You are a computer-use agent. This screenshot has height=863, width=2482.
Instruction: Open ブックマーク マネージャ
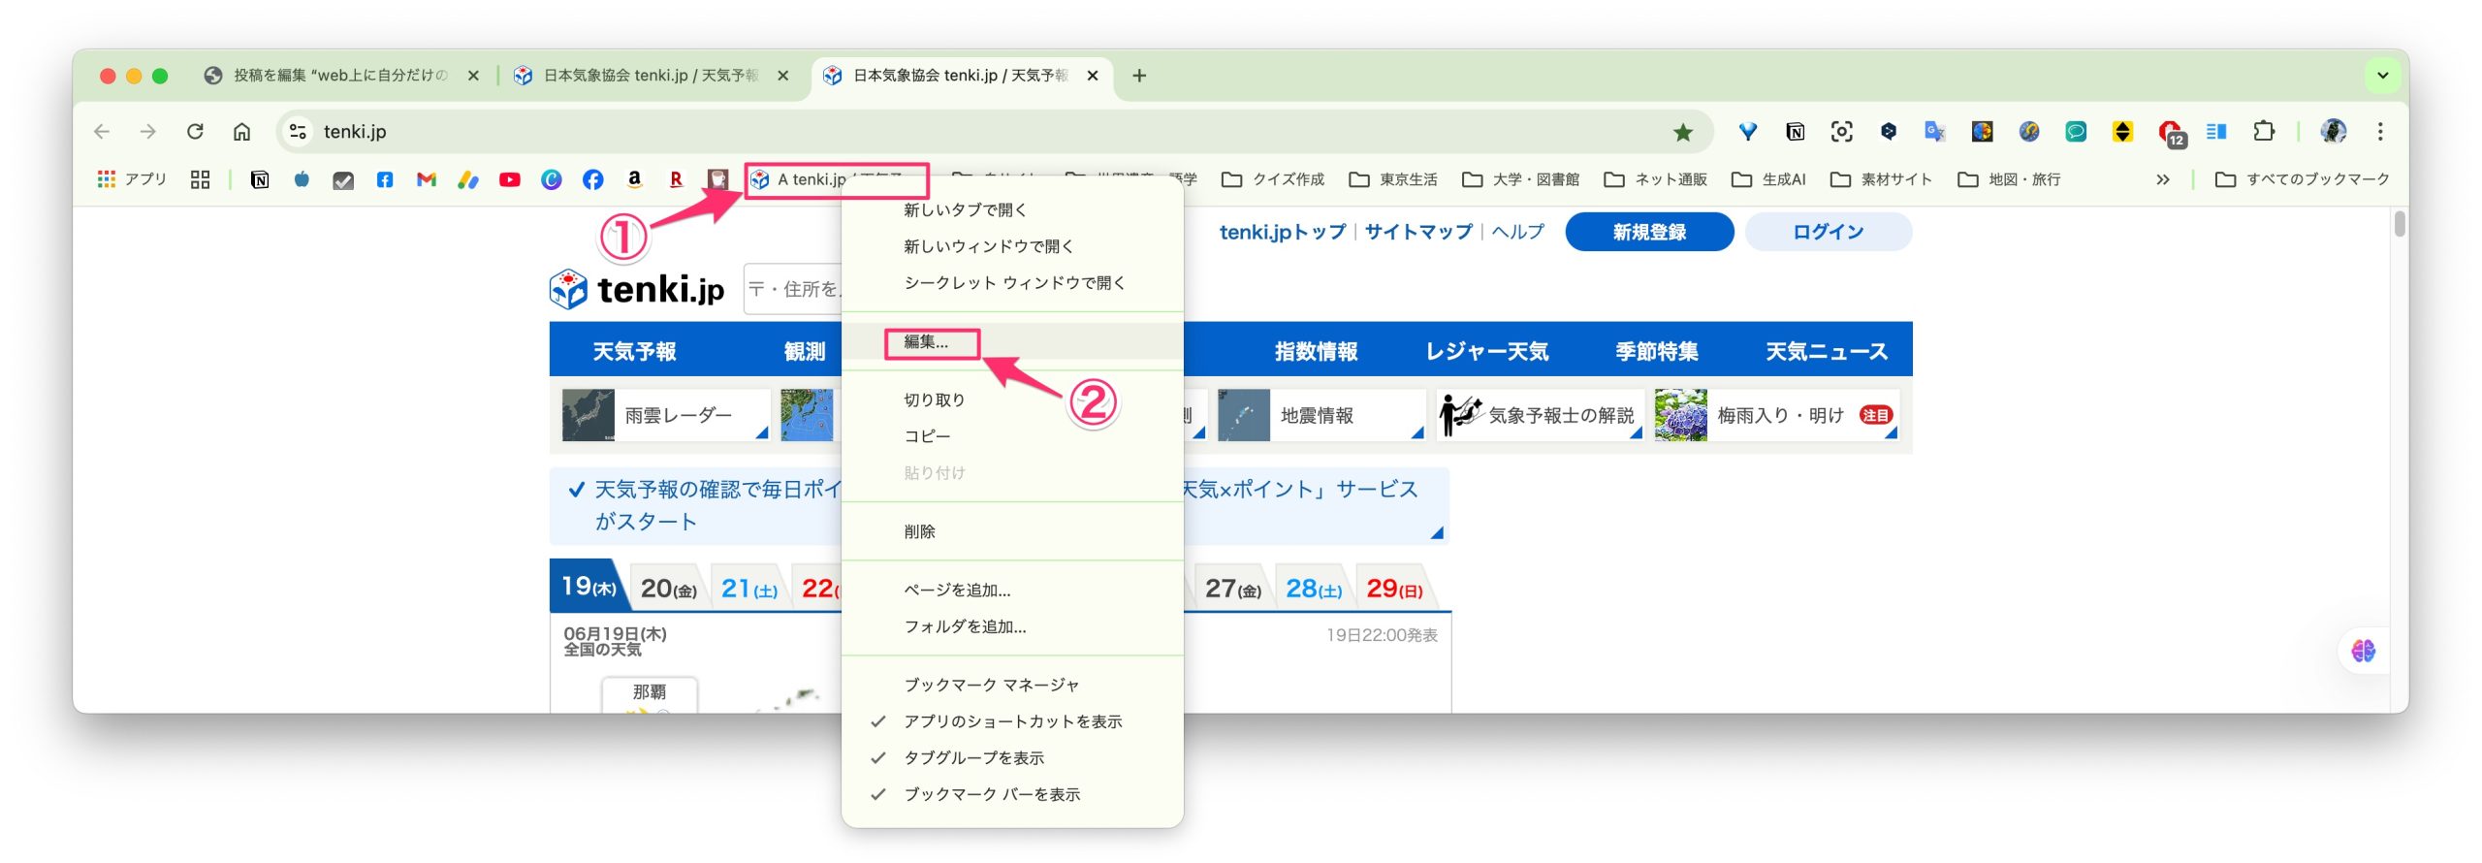(1012, 685)
